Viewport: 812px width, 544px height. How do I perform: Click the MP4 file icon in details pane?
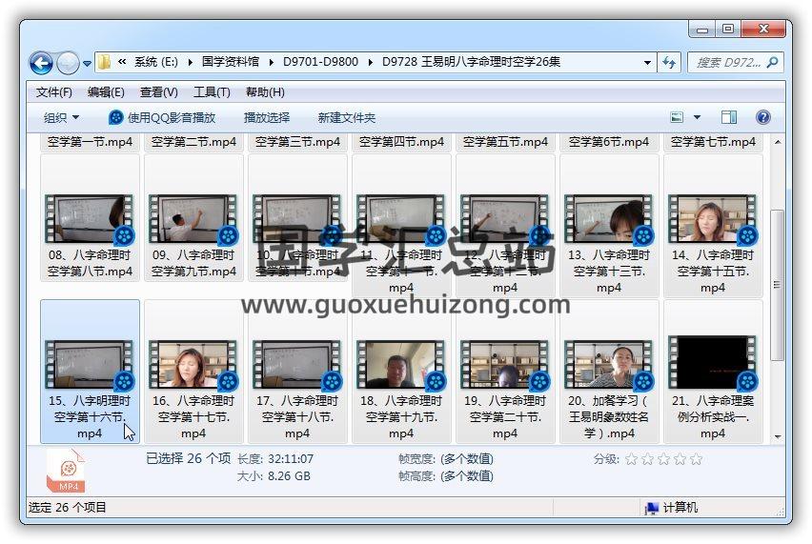point(67,471)
